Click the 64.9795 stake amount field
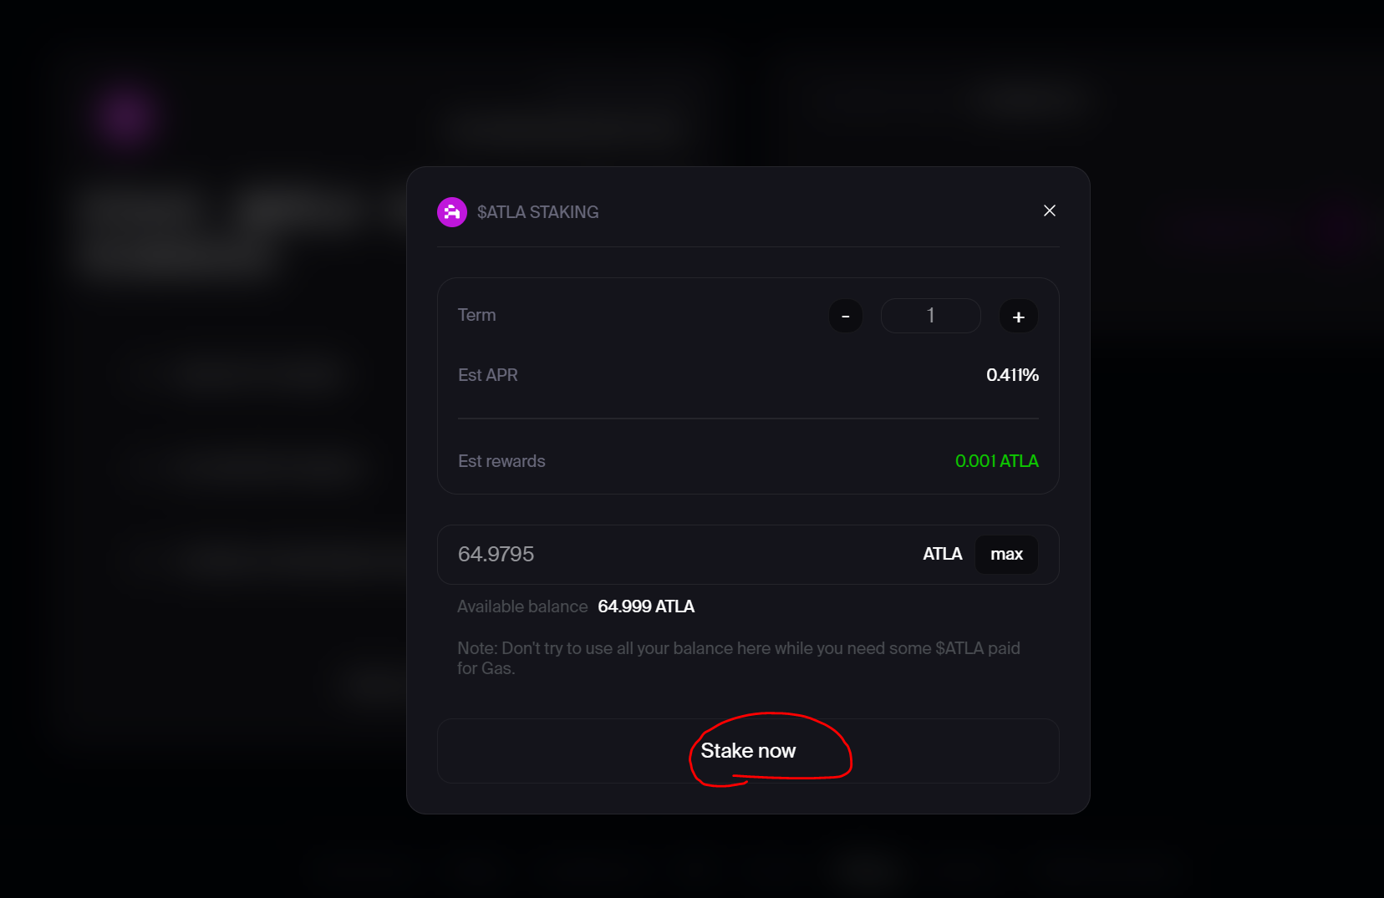The width and height of the screenshot is (1384, 898). [x=677, y=554]
